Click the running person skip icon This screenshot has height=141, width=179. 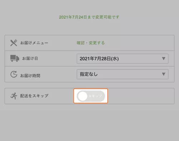coord(14,96)
